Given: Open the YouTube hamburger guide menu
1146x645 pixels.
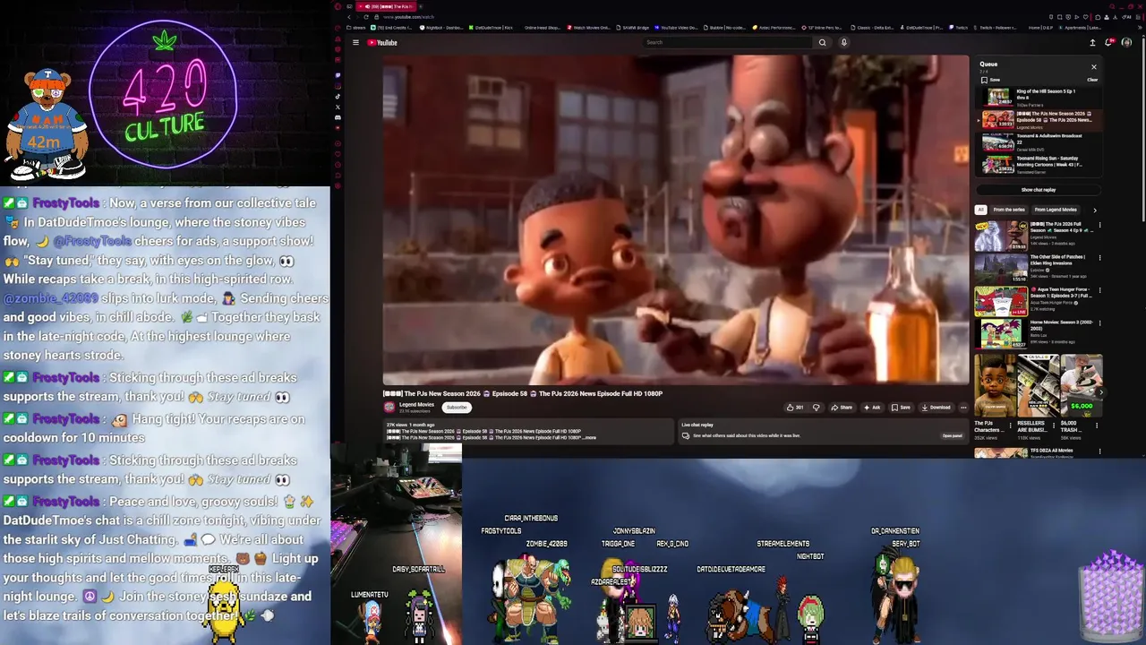Looking at the screenshot, I should pos(355,42).
